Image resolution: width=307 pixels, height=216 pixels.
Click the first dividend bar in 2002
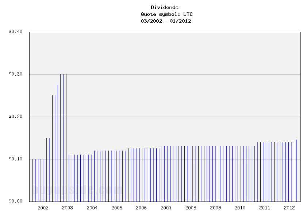click(32, 180)
